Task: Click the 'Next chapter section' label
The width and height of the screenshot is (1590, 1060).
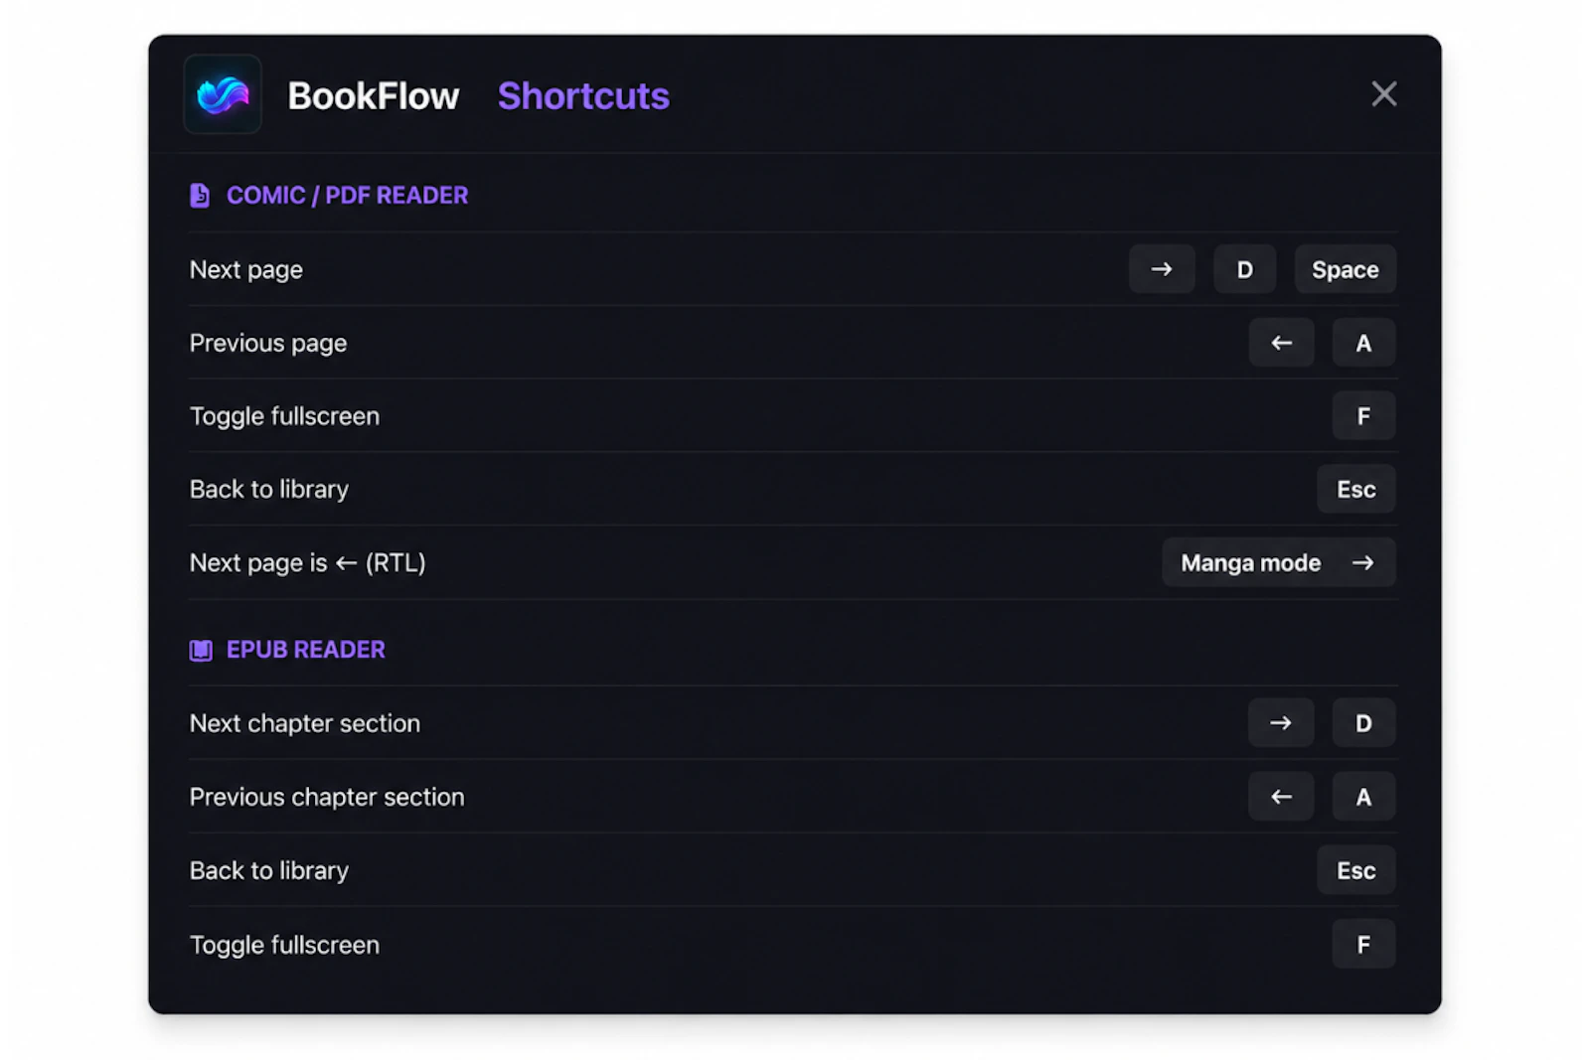Action: 305,723
